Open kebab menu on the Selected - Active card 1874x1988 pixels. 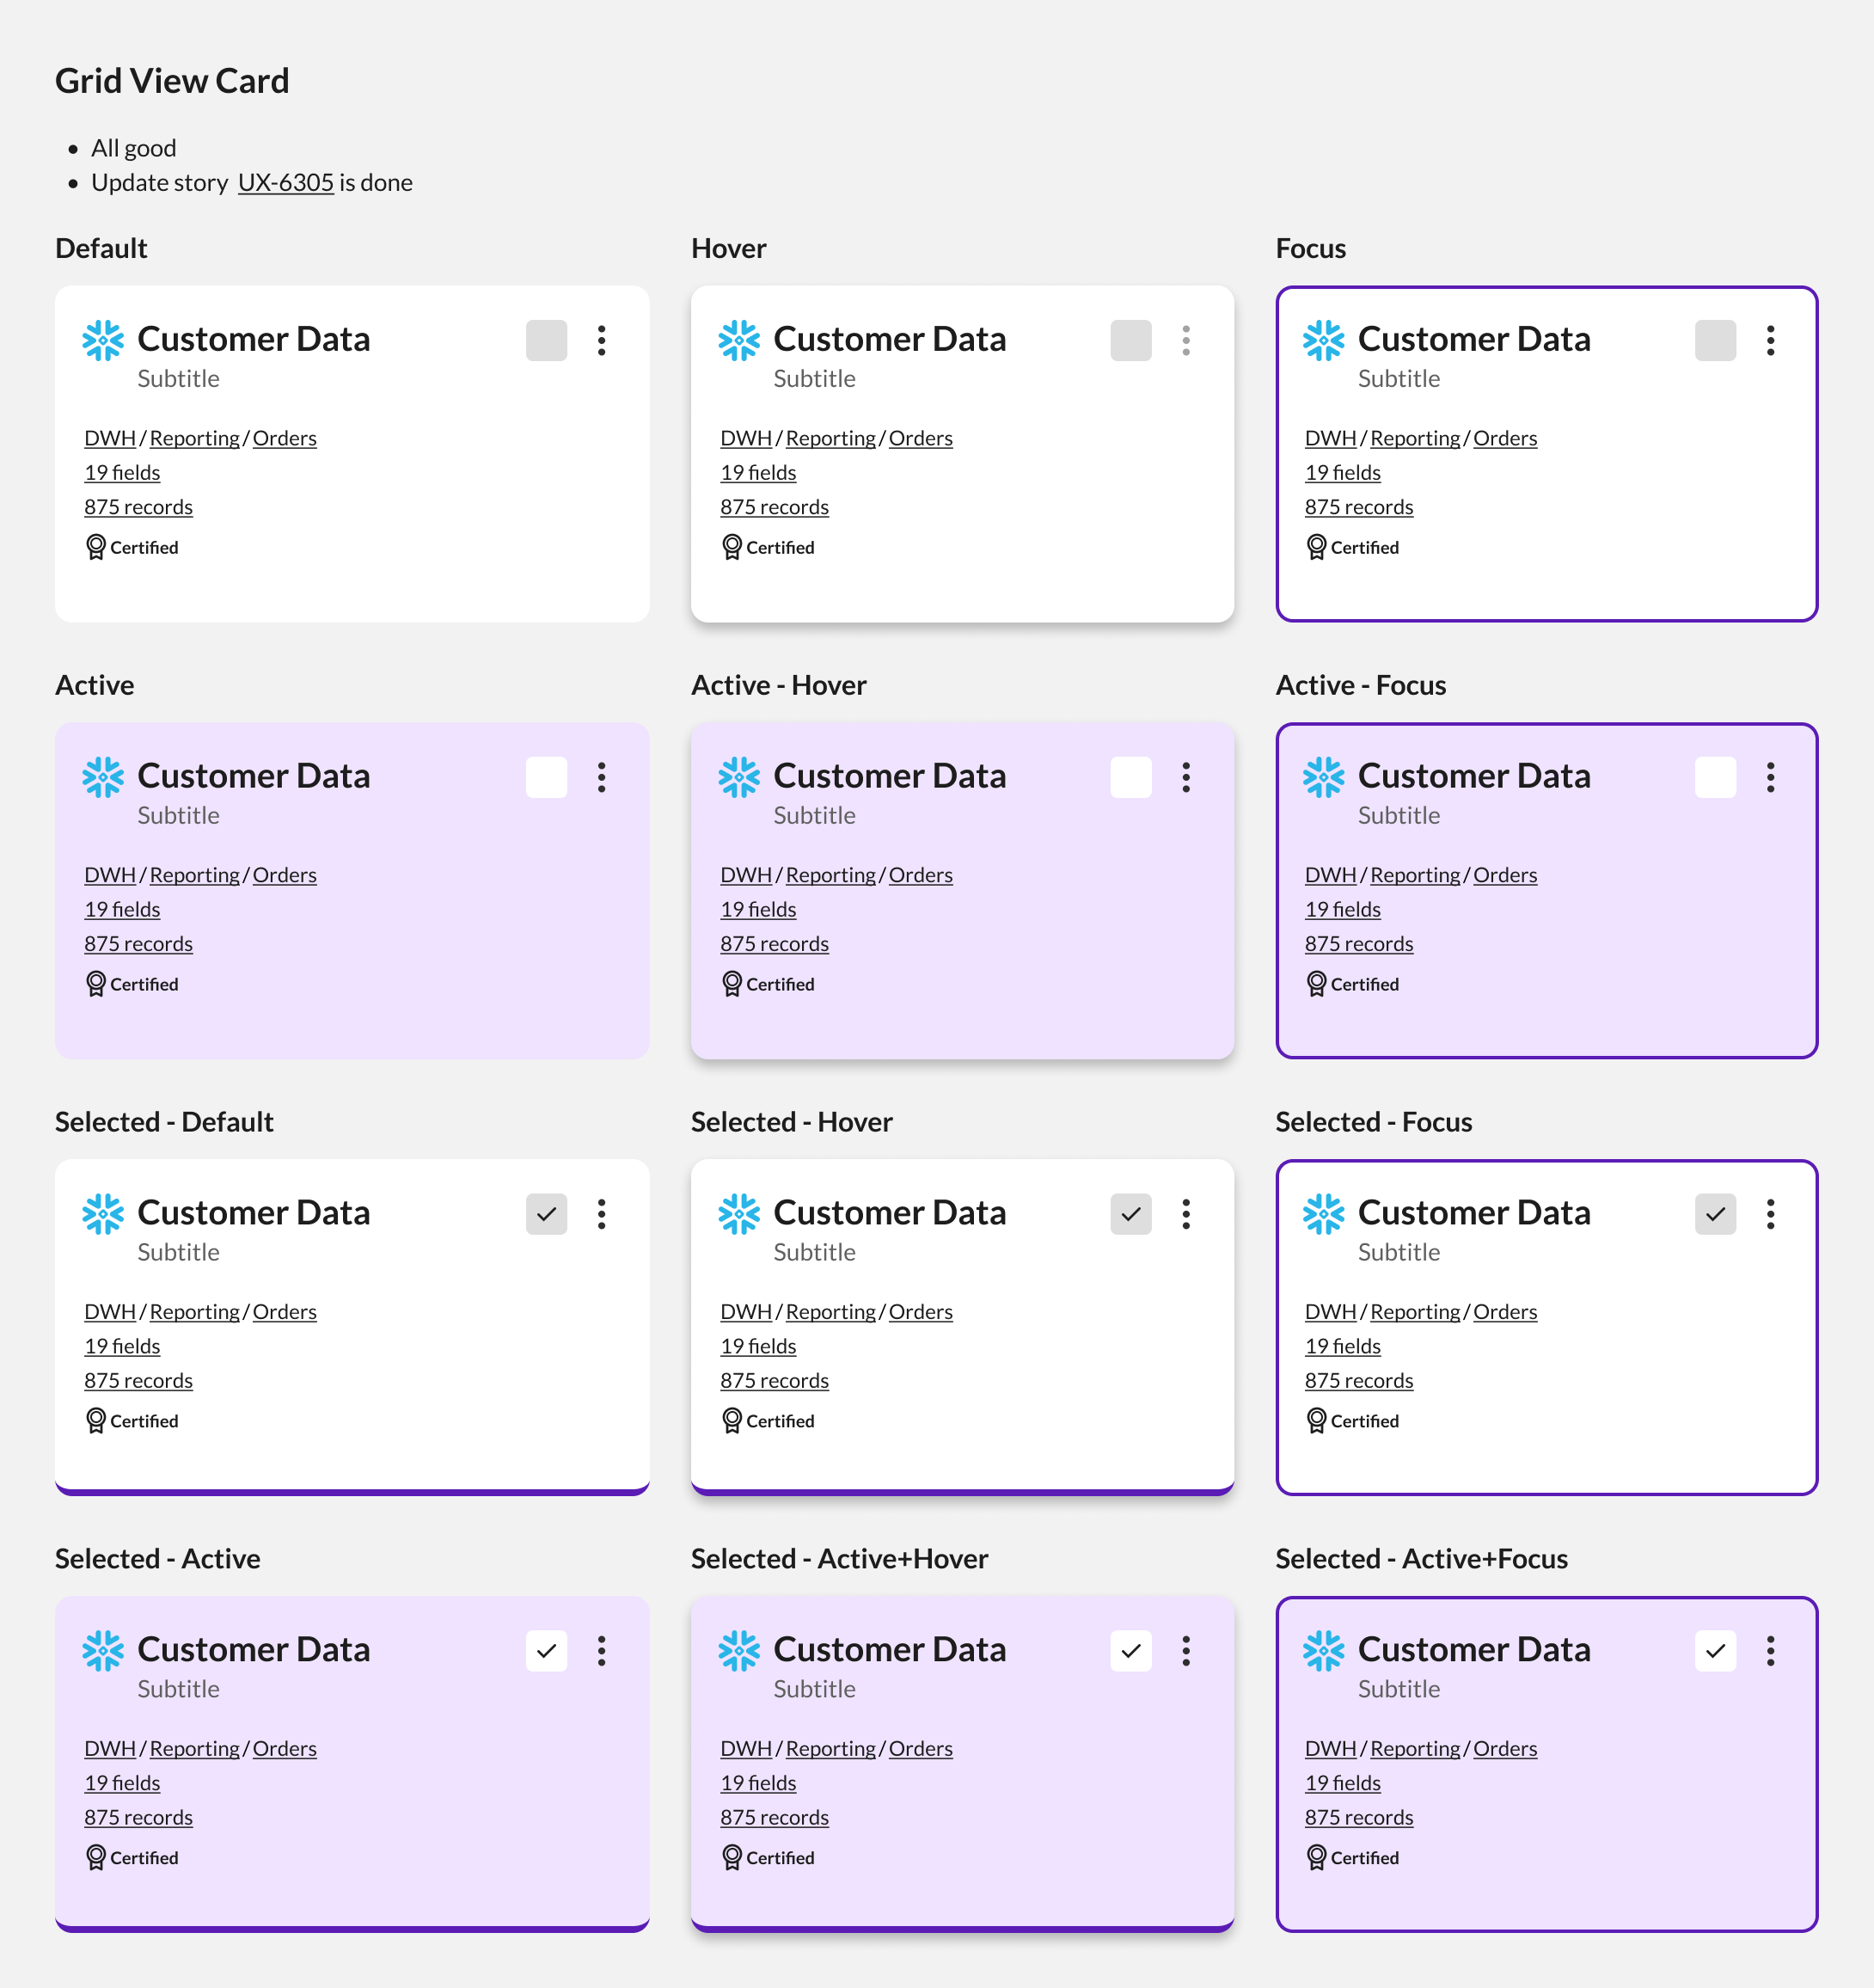pyautogui.click(x=601, y=1651)
